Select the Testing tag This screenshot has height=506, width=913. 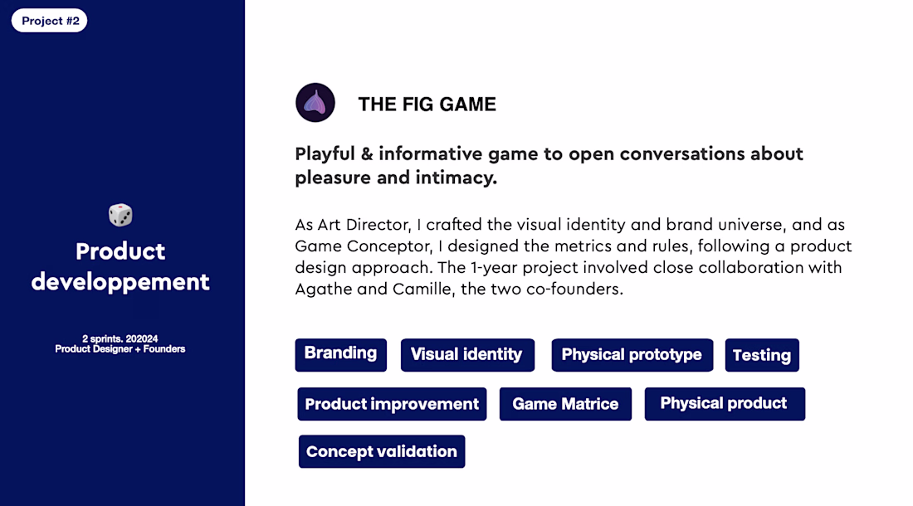click(x=762, y=355)
